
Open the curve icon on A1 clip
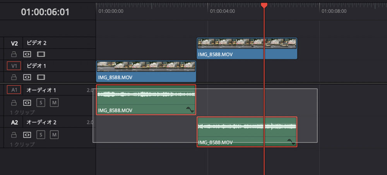(190, 110)
